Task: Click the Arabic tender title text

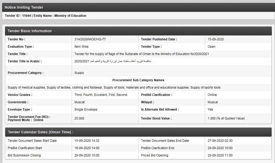Action: point(113,61)
